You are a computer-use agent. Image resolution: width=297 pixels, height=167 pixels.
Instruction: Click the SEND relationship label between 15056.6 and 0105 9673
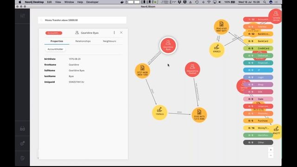pos(179,112)
